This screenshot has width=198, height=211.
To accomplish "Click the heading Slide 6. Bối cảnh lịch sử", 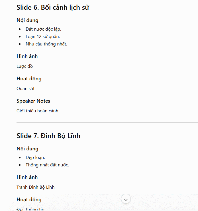I will 53,7.
